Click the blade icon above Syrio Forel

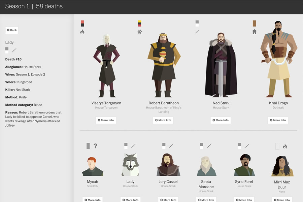(247, 146)
